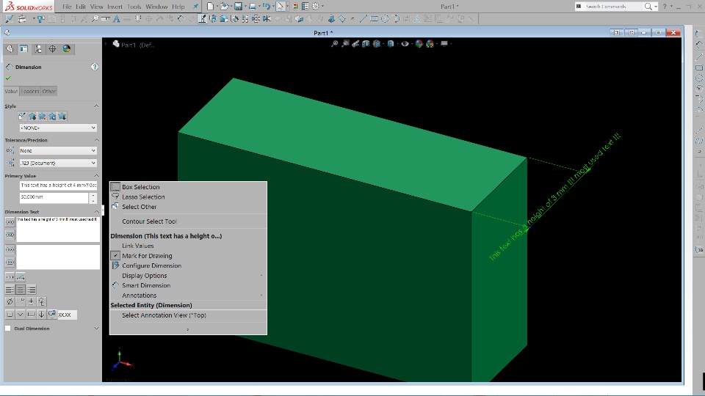The height and width of the screenshot is (396, 705).
Task: Select center justify for the dimension text
Action: tap(21, 290)
